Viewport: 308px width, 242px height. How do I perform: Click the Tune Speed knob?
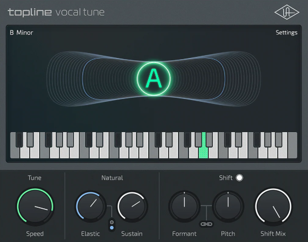35,206
